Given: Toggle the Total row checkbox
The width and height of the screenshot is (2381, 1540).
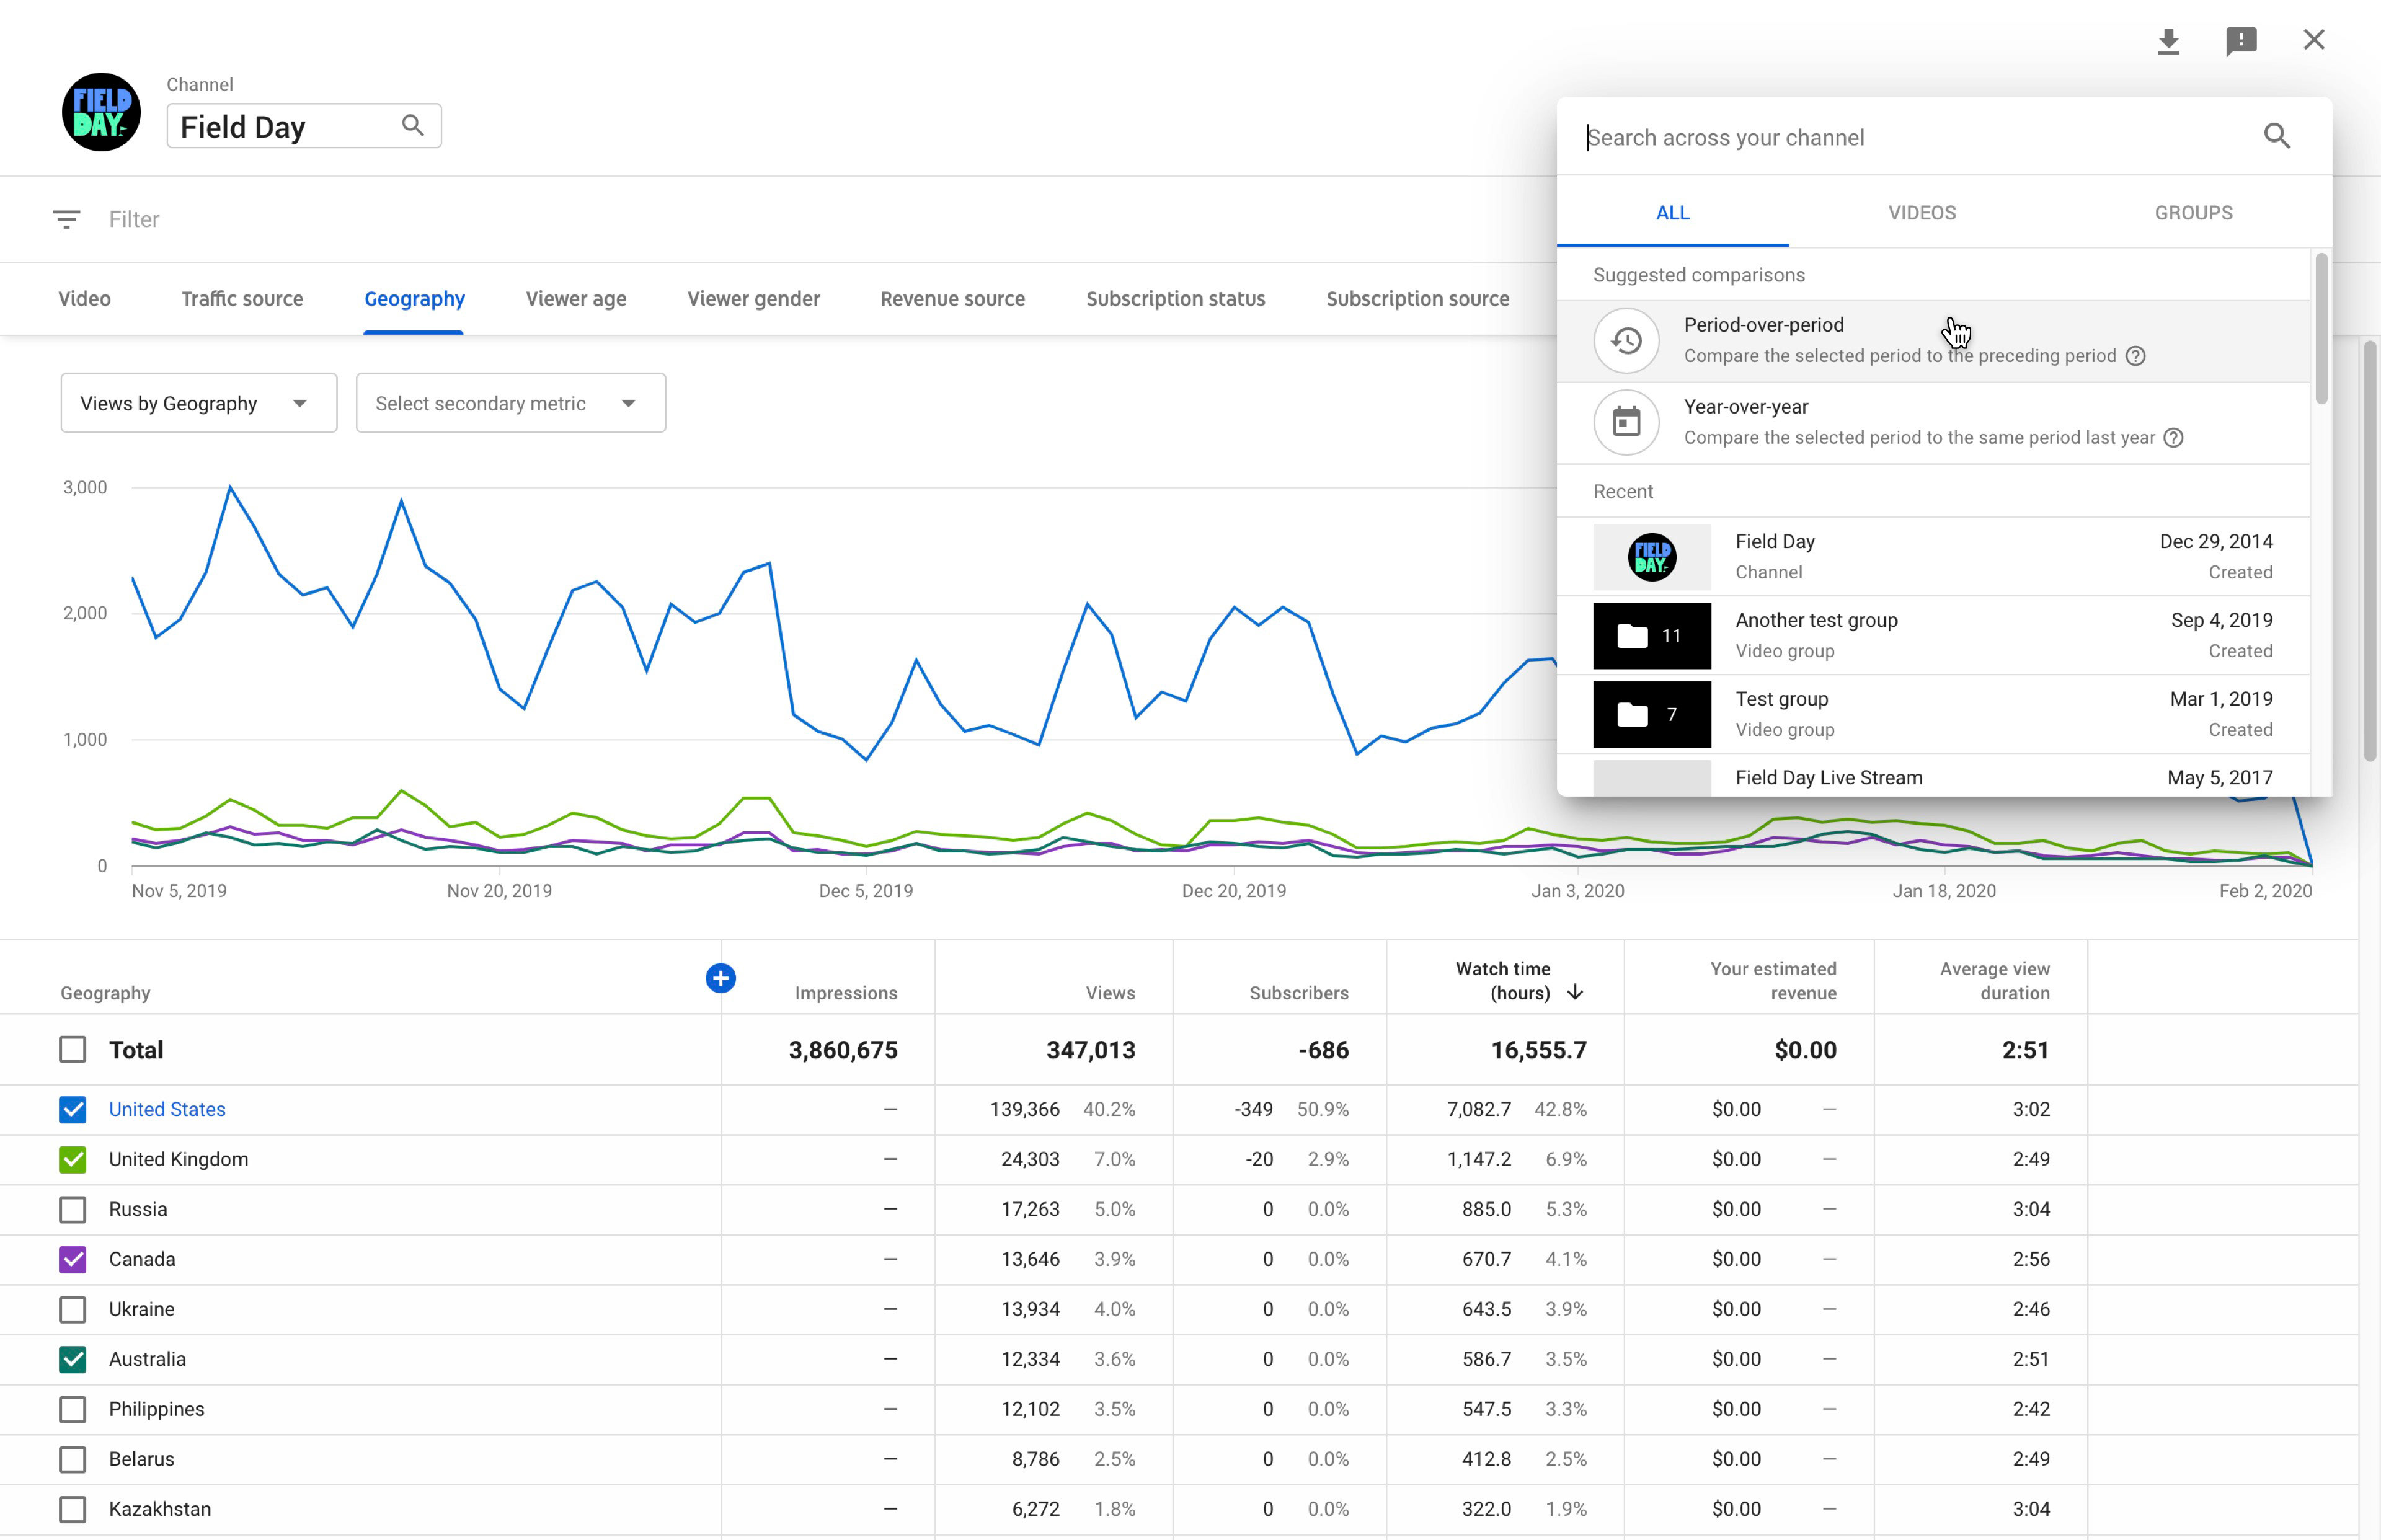Looking at the screenshot, I should tap(72, 1050).
